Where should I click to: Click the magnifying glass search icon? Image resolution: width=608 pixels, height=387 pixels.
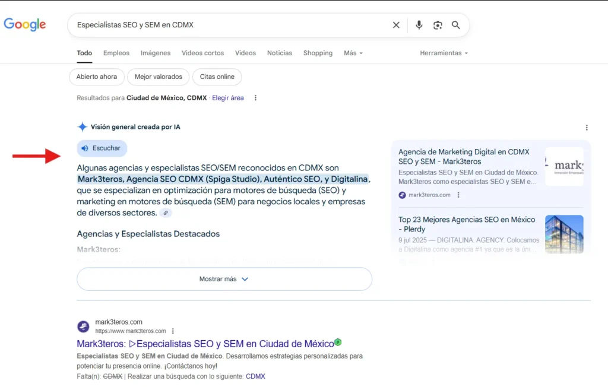[456, 25]
